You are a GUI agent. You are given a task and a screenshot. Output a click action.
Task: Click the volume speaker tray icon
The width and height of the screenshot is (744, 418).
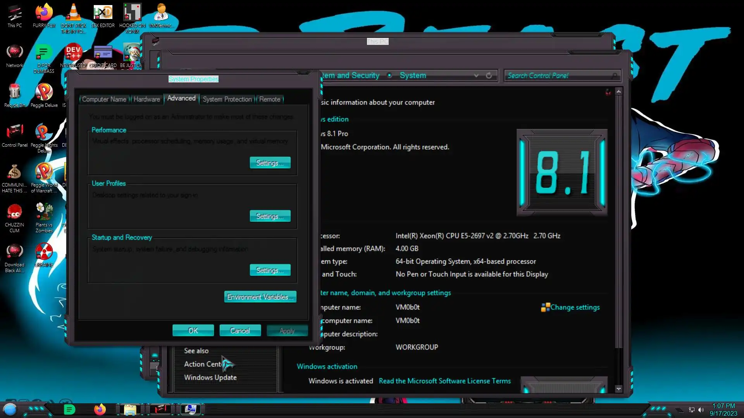pos(701,410)
